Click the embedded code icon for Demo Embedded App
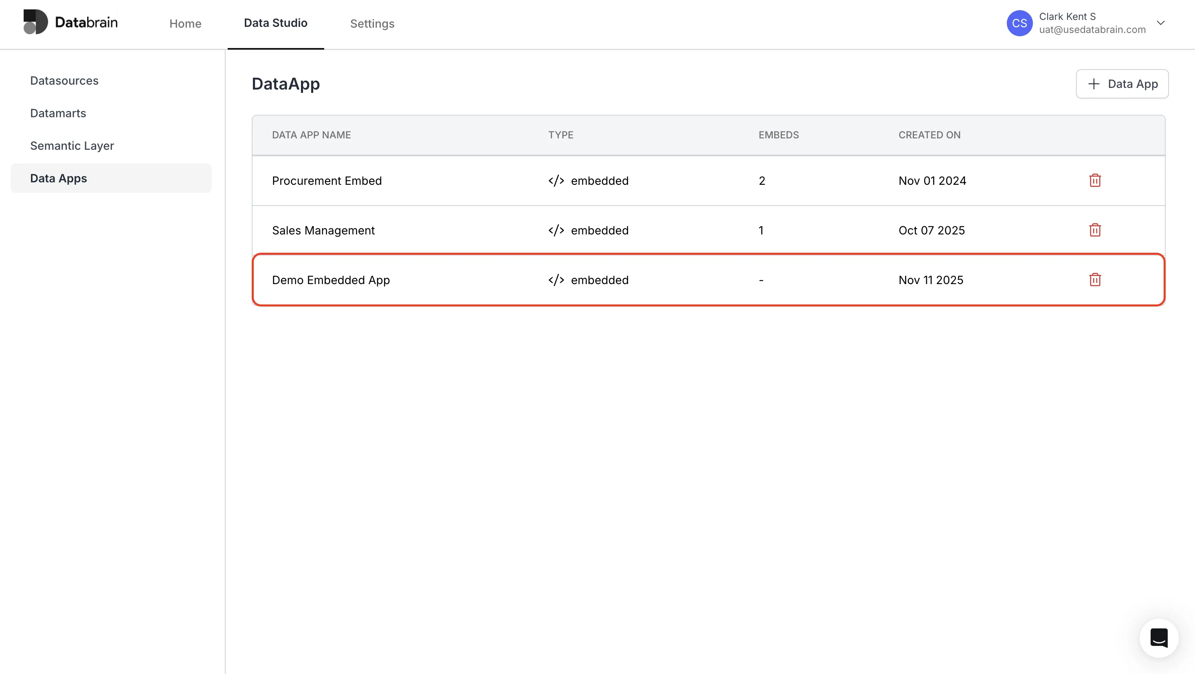 [x=556, y=280]
